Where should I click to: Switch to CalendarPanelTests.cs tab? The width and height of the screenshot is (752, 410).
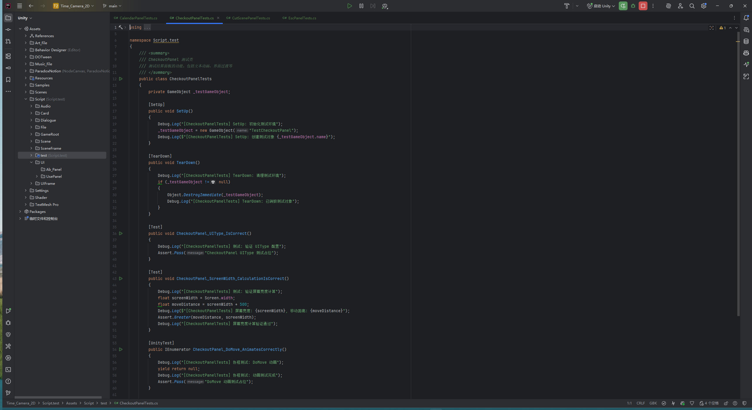tap(138, 18)
